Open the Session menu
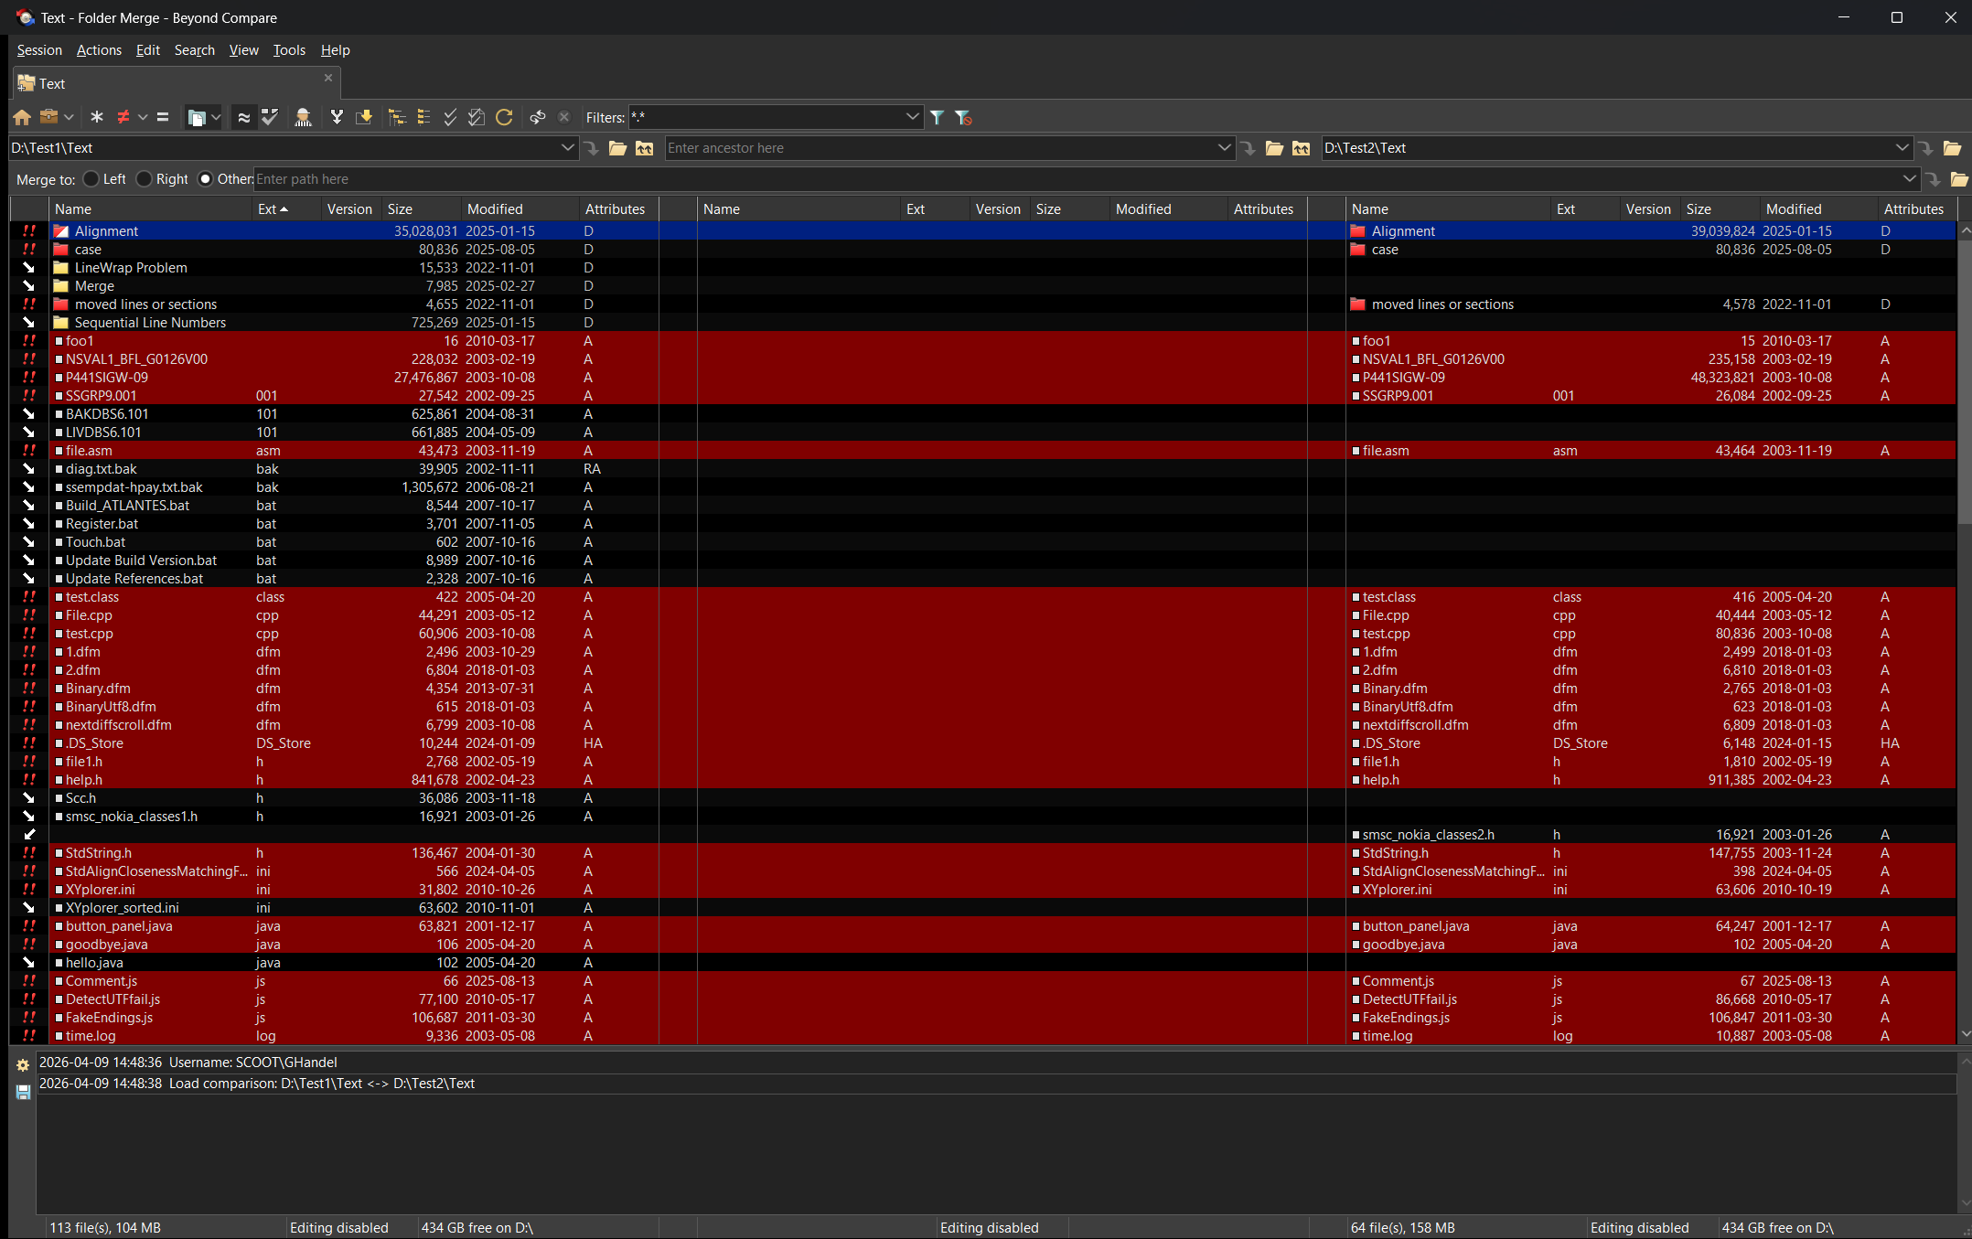The width and height of the screenshot is (1972, 1239). coord(39,50)
